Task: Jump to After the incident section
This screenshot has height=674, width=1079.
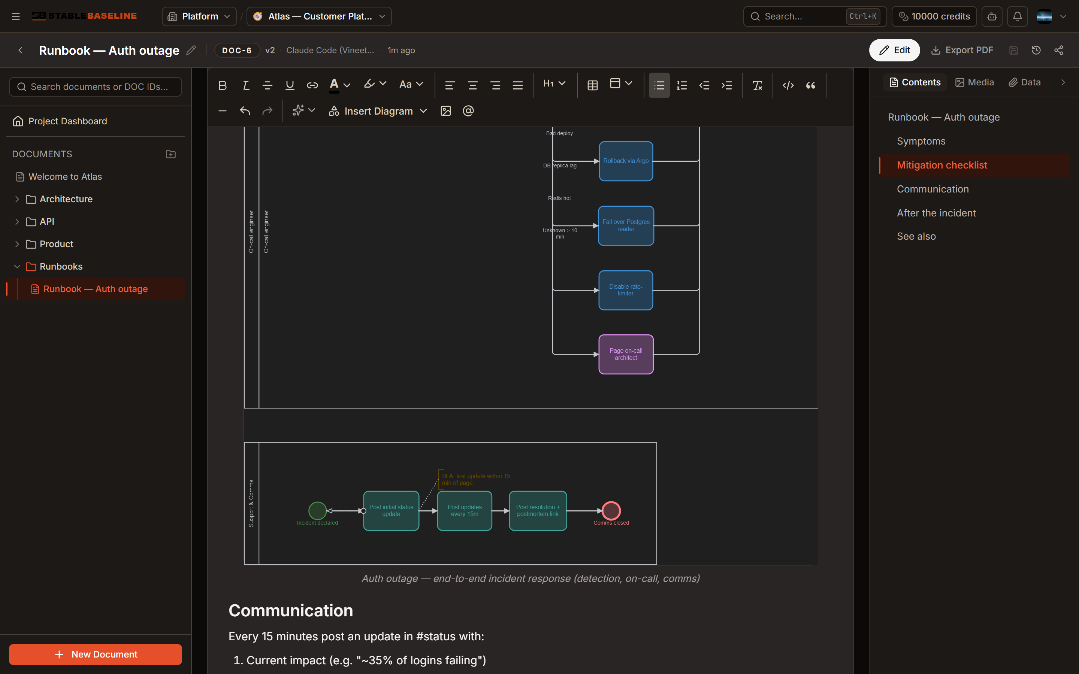Action: click(936, 213)
